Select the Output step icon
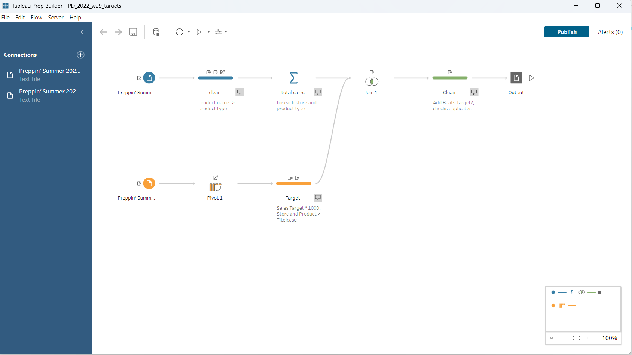This screenshot has height=355, width=632. [516, 78]
